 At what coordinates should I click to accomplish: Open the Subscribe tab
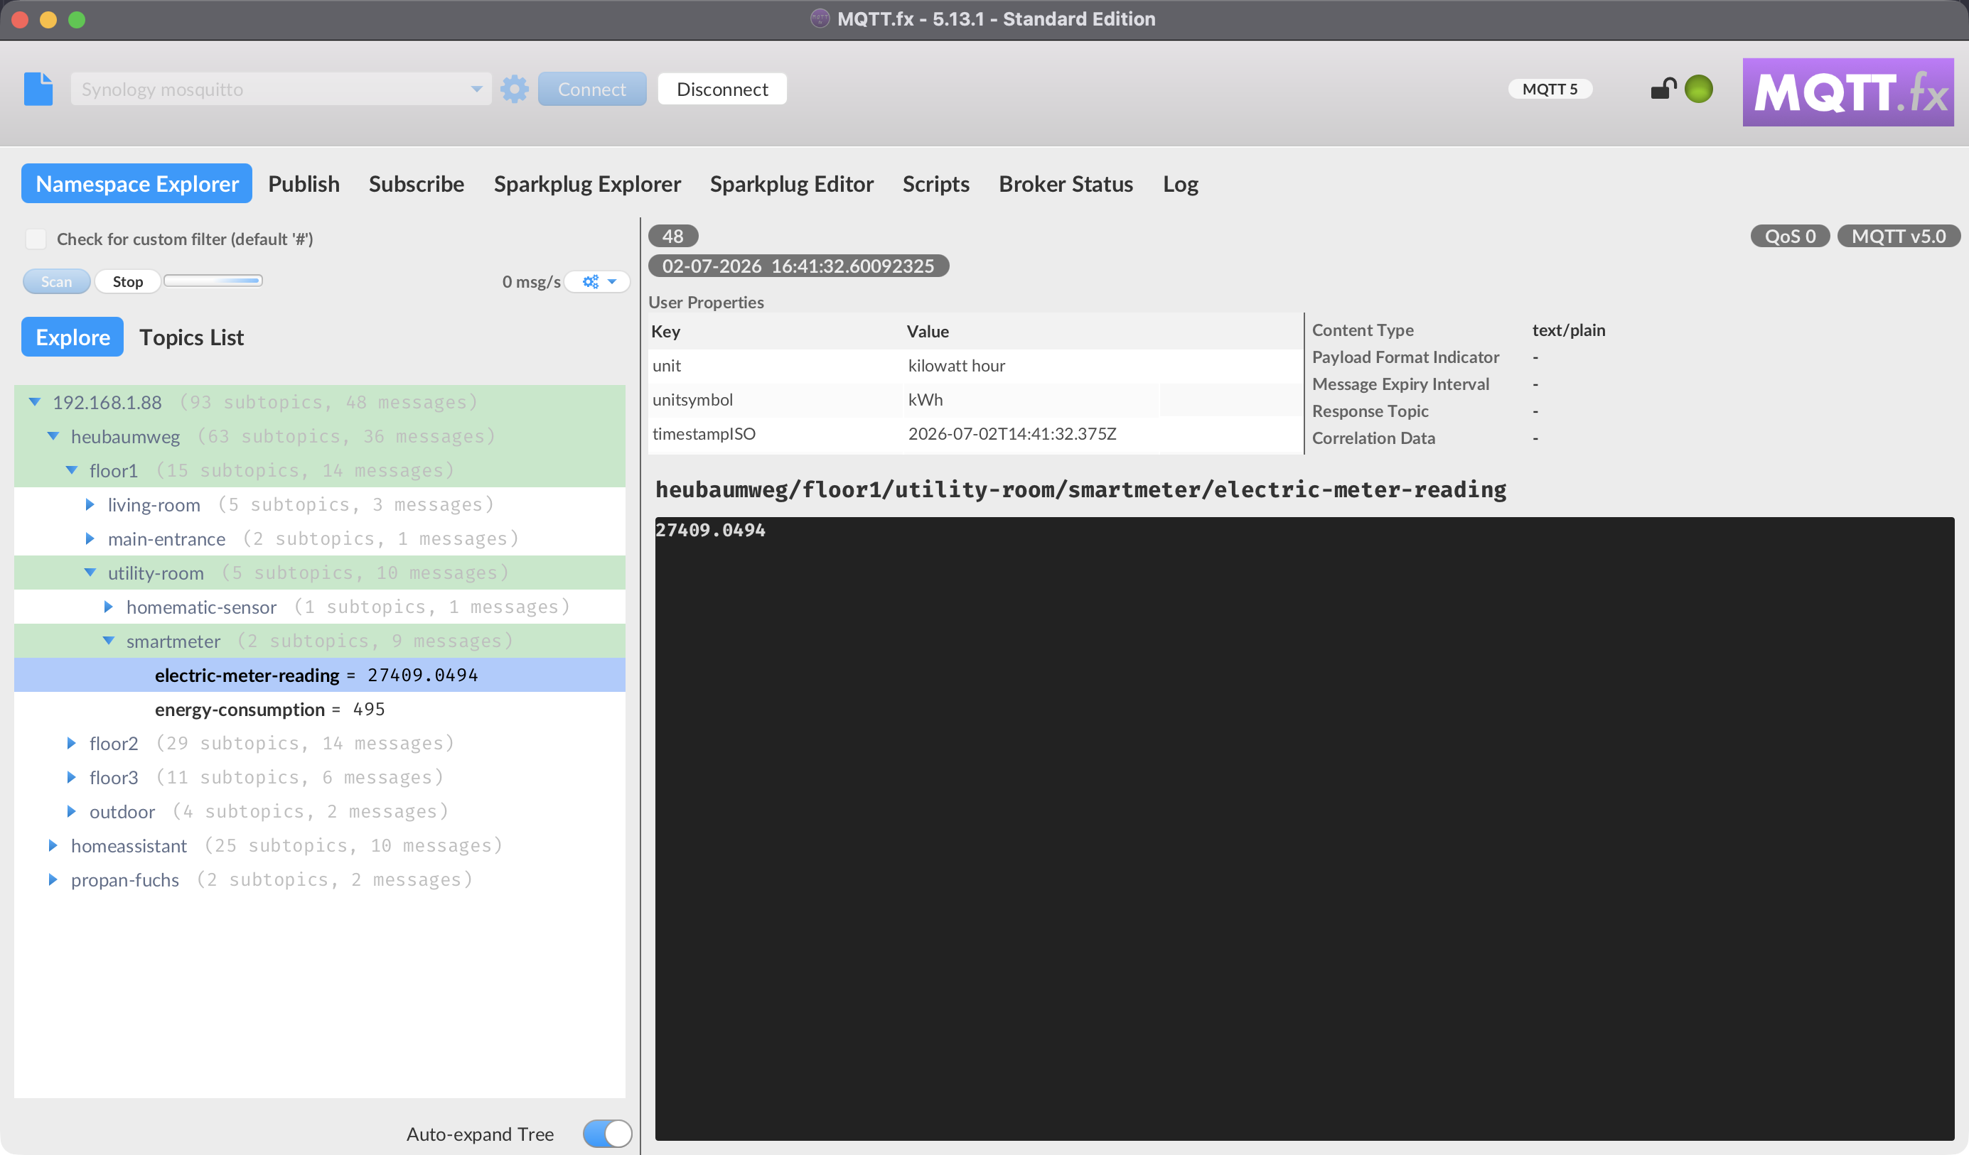417,183
